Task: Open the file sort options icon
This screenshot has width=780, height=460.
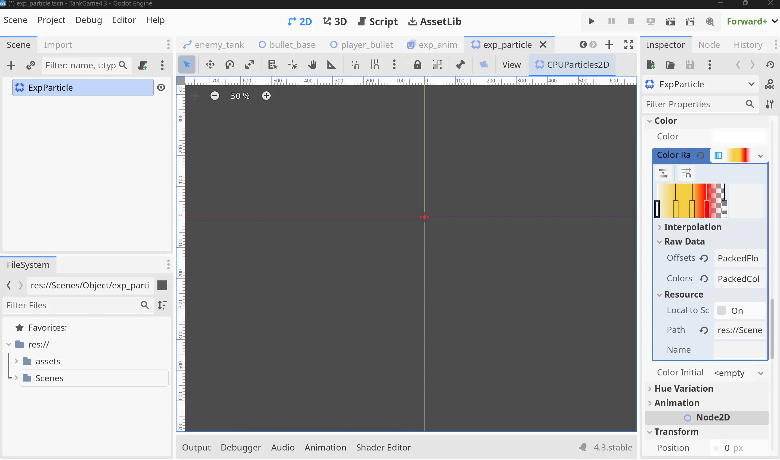Action: click(162, 305)
